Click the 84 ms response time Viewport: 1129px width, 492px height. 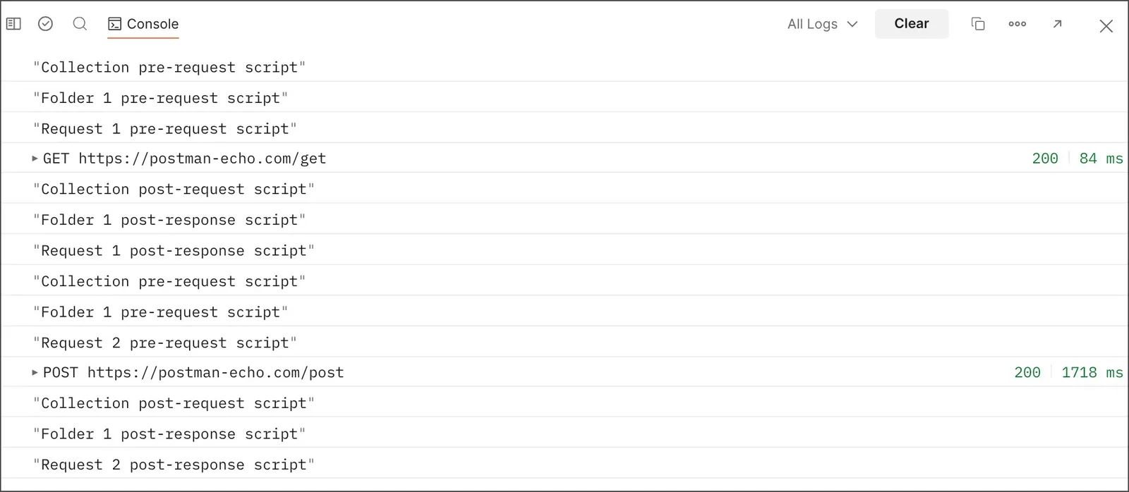point(1101,159)
